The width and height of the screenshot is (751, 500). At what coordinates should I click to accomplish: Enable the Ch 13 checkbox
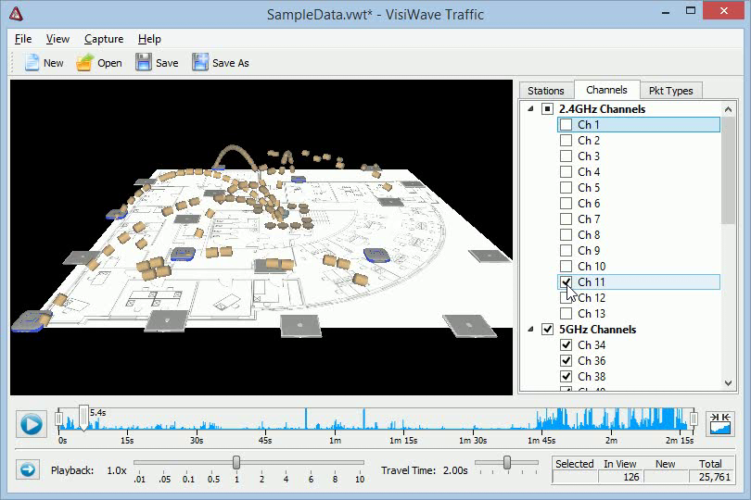[x=566, y=314]
